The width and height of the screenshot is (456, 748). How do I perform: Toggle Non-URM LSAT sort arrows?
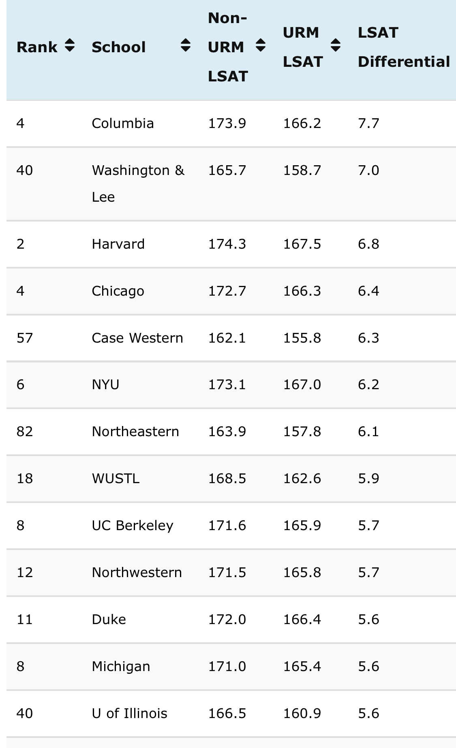[260, 46]
